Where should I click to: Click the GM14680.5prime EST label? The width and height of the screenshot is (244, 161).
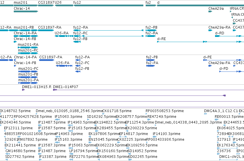point(21,151)
